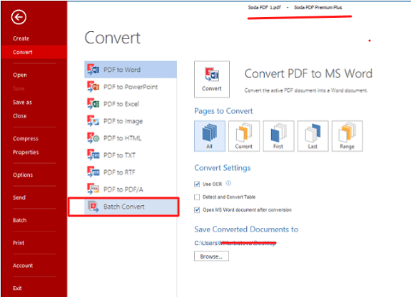Open Compress in the sidebar
This screenshot has width=411, height=297.
click(x=26, y=139)
